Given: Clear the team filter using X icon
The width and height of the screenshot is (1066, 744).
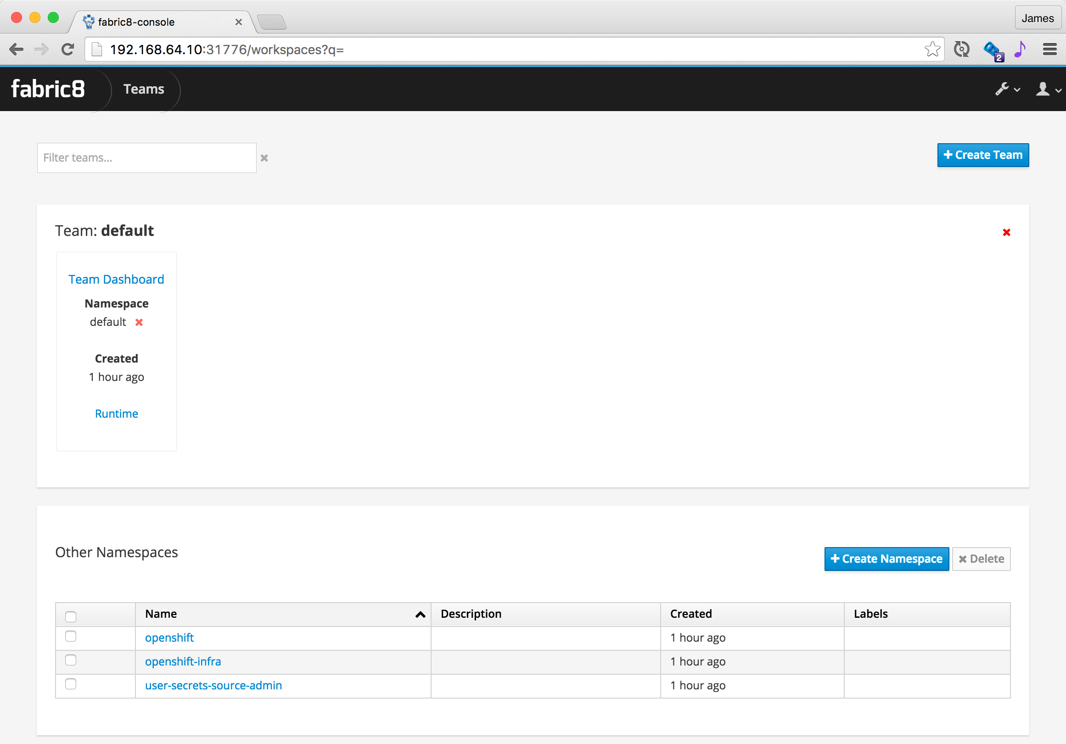Looking at the screenshot, I should [264, 158].
